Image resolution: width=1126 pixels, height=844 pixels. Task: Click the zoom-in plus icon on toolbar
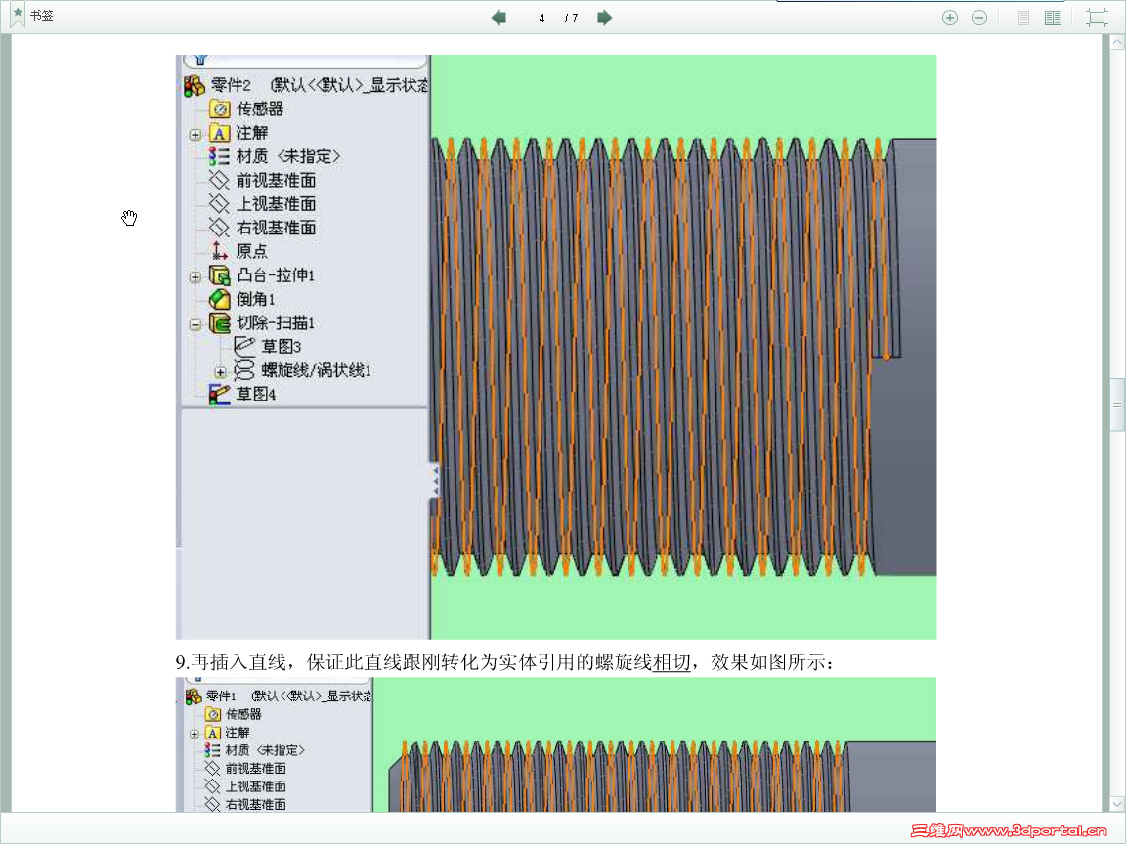click(949, 17)
